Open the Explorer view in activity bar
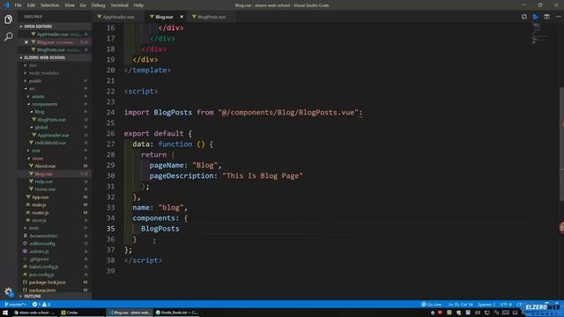This screenshot has width=564, height=317. click(8, 19)
